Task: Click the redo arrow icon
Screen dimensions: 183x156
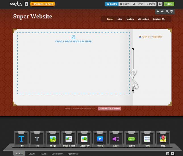Action: click(163, 11)
